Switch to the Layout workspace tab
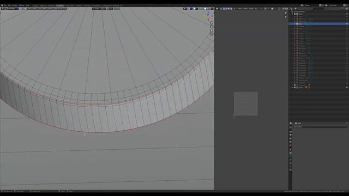 pyautogui.click(x=35, y=5)
